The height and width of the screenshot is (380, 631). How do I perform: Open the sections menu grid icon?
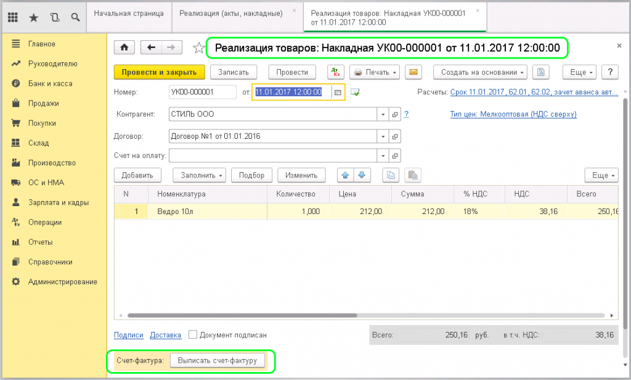click(12, 18)
